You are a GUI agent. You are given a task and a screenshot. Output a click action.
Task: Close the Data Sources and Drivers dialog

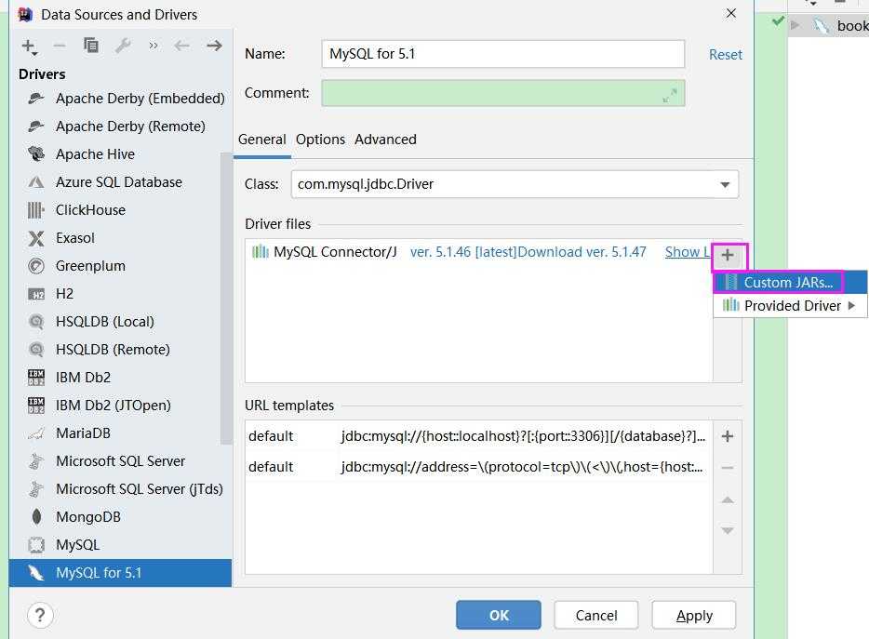pyautogui.click(x=731, y=13)
